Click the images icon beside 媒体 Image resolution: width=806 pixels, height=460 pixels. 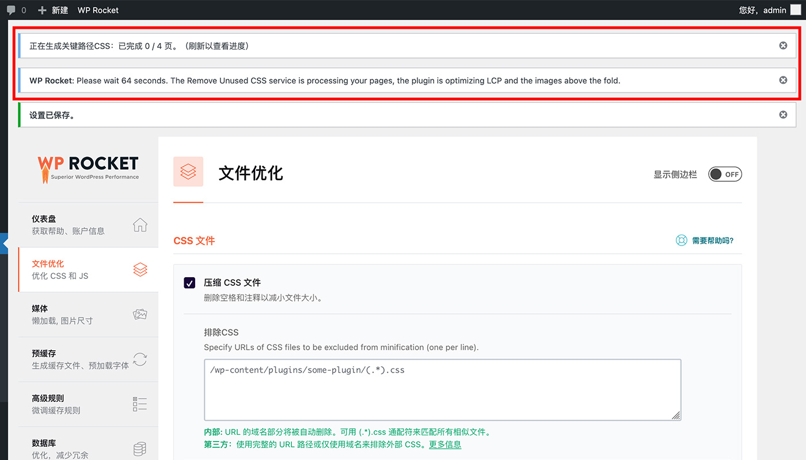point(140,315)
